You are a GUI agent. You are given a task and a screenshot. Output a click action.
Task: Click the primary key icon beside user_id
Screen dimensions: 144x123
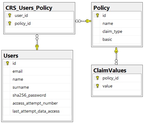(10, 15)
